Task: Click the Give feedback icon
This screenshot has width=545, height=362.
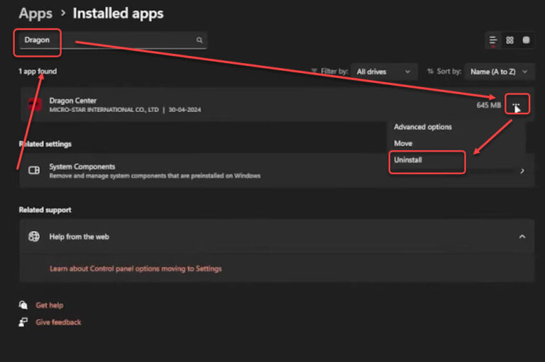Action: pos(23,322)
